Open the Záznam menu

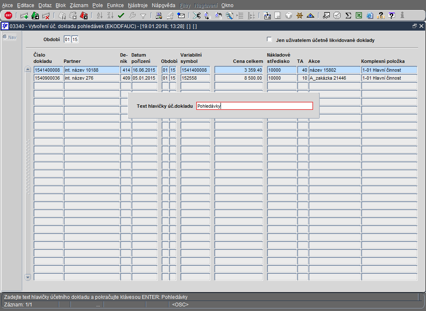point(79,5)
